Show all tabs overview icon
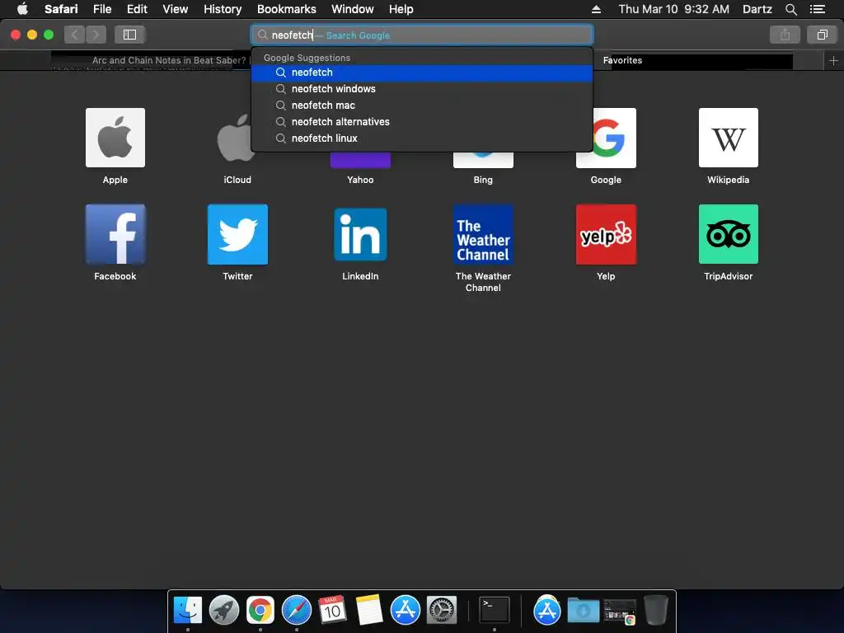The height and width of the screenshot is (633, 844). 822,35
